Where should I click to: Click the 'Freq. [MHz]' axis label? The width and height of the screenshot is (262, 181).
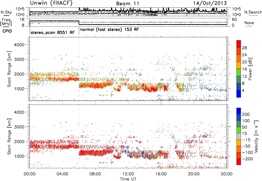point(6,22)
